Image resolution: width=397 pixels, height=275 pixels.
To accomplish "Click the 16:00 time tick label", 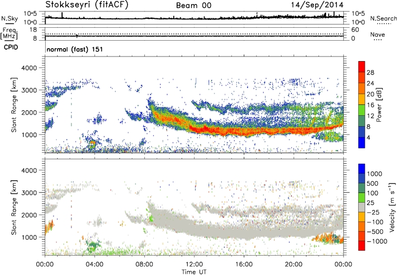I will (x=244, y=265).
